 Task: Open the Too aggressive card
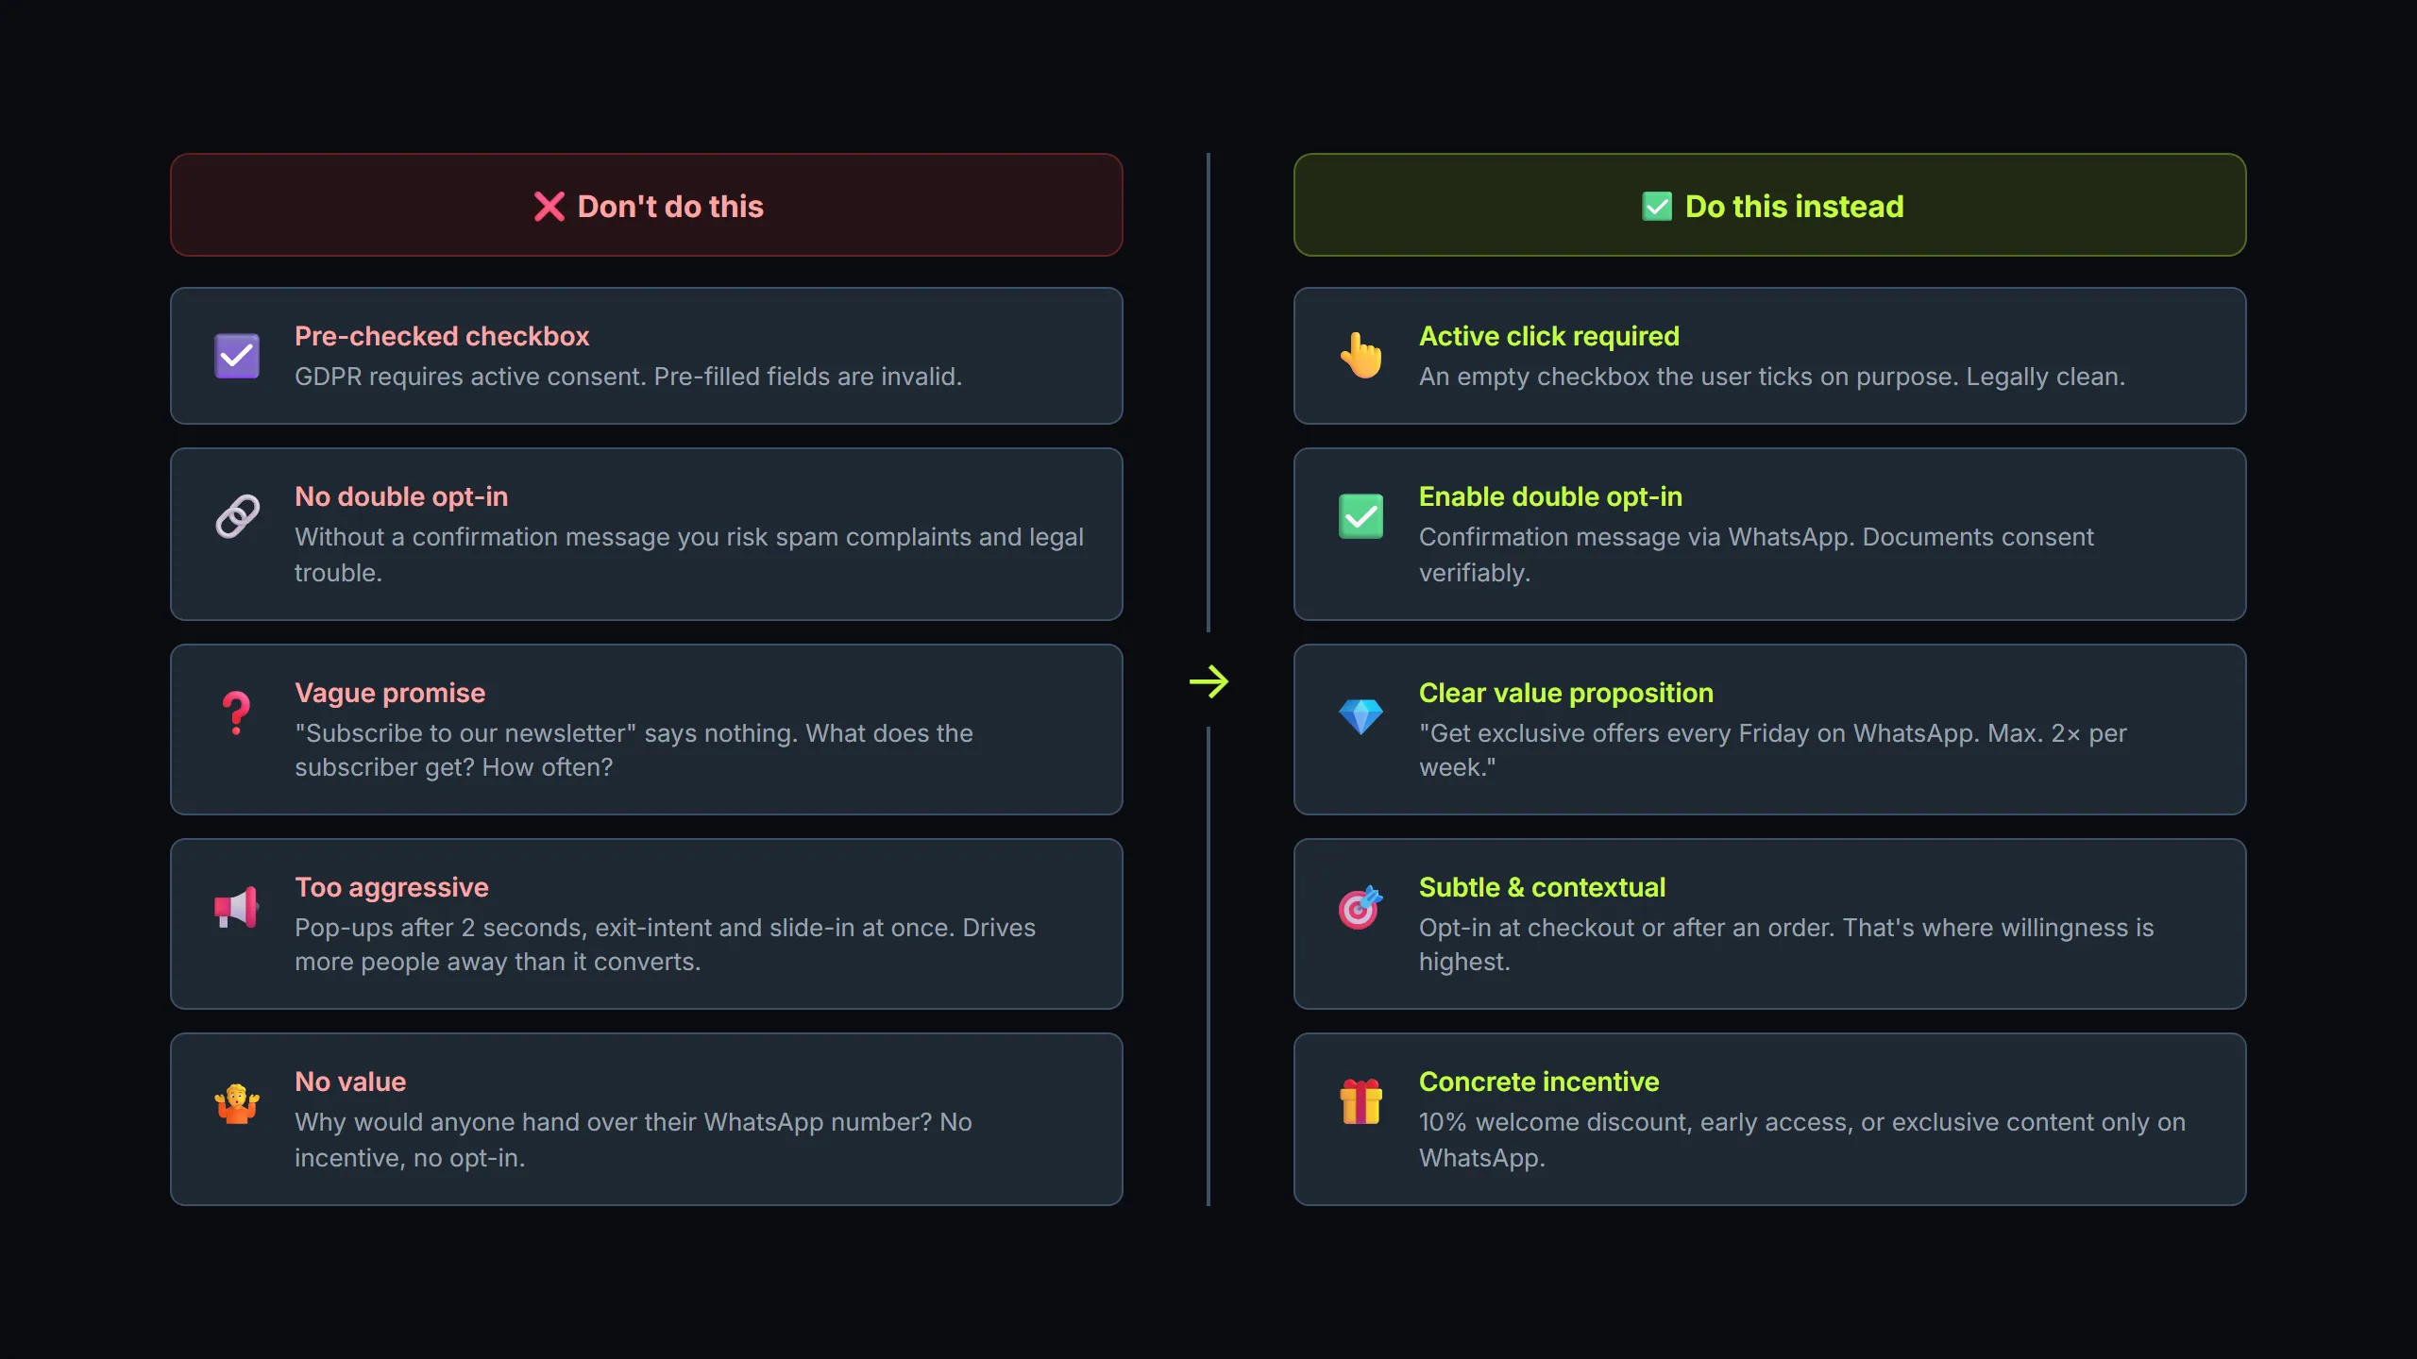pos(647,924)
